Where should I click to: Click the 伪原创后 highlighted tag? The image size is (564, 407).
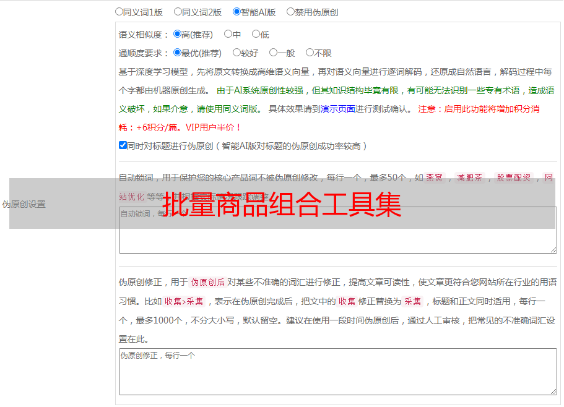pyautogui.click(x=208, y=282)
